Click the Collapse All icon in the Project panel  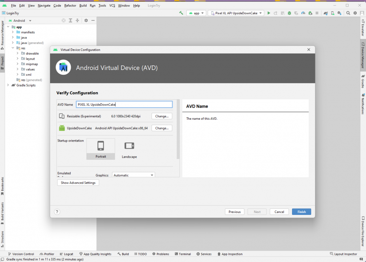pyautogui.click(x=77, y=20)
